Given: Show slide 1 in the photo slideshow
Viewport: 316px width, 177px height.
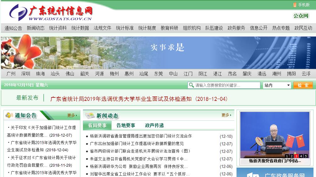Looking at the screenshot, I should (x=287, y=156).
